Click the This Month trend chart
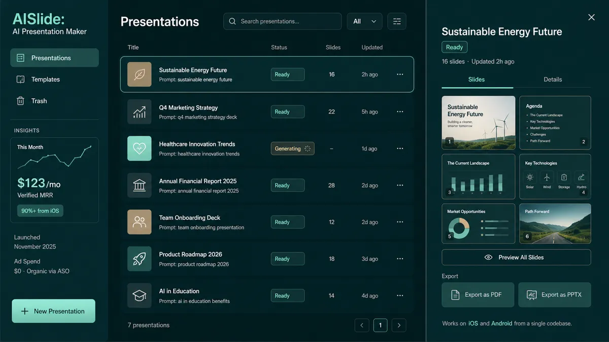609x342 pixels. (54, 157)
